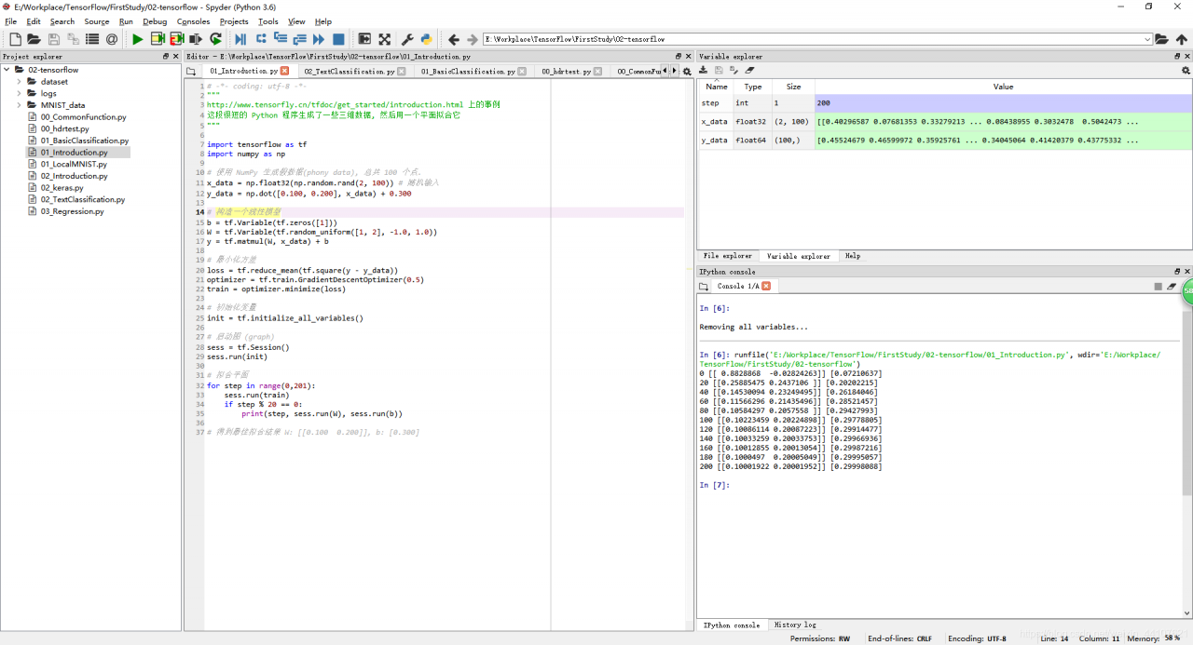Screen dimensions: 1193x645
Task: Click the Debug file icon in toolbar
Action: click(x=240, y=39)
